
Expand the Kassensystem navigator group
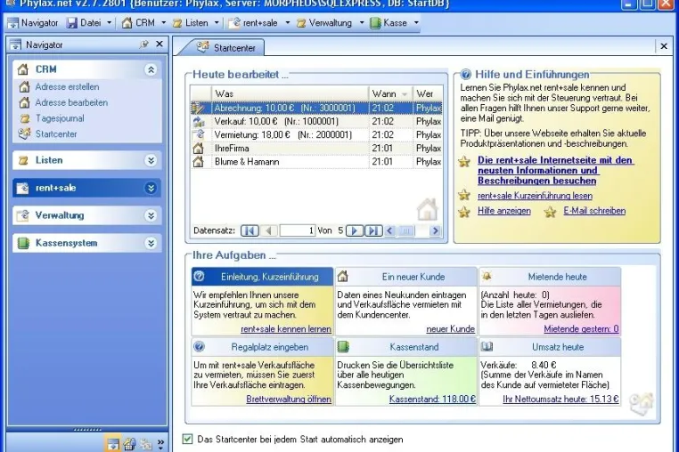151,243
